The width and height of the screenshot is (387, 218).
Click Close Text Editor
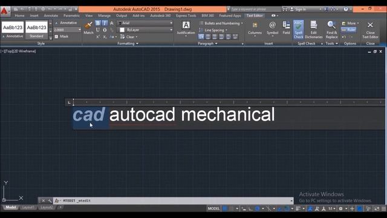pyautogui.click(x=370, y=30)
